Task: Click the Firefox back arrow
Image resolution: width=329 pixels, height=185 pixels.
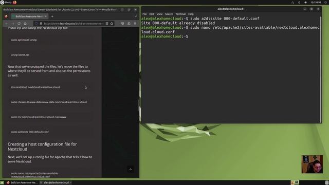Action: [x=7, y=24]
